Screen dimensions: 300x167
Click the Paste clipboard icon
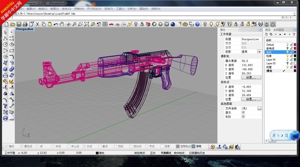tap(50, 24)
